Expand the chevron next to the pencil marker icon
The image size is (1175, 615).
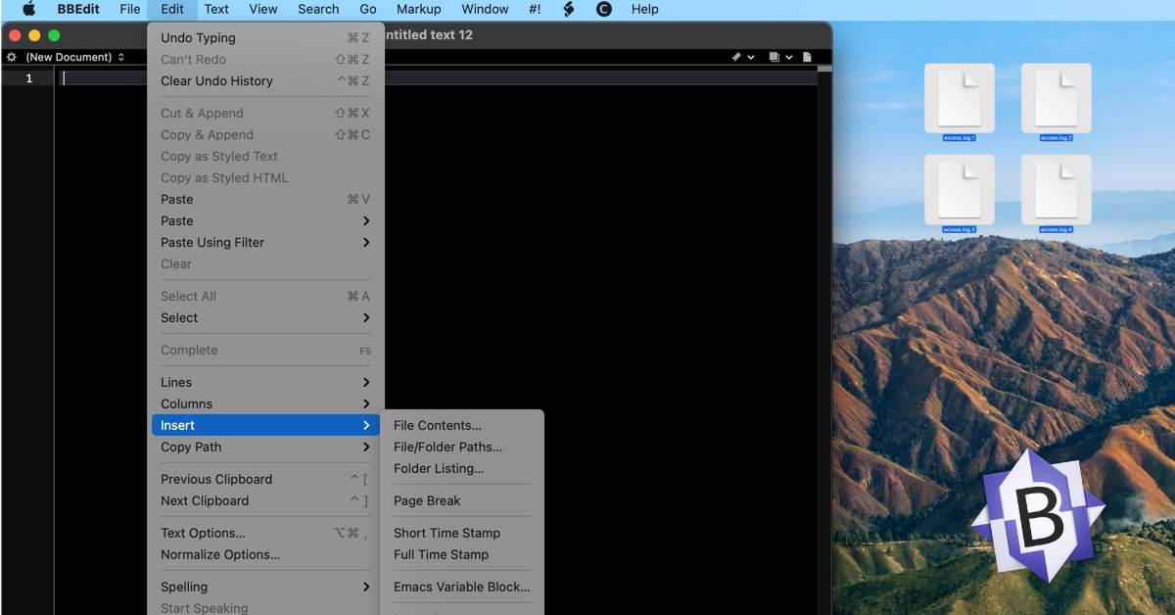click(x=751, y=57)
